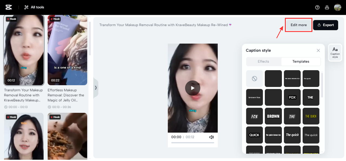Click the '00:00 - 00:13' time range
This screenshot has width=346, height=161.
pos(18,107)
